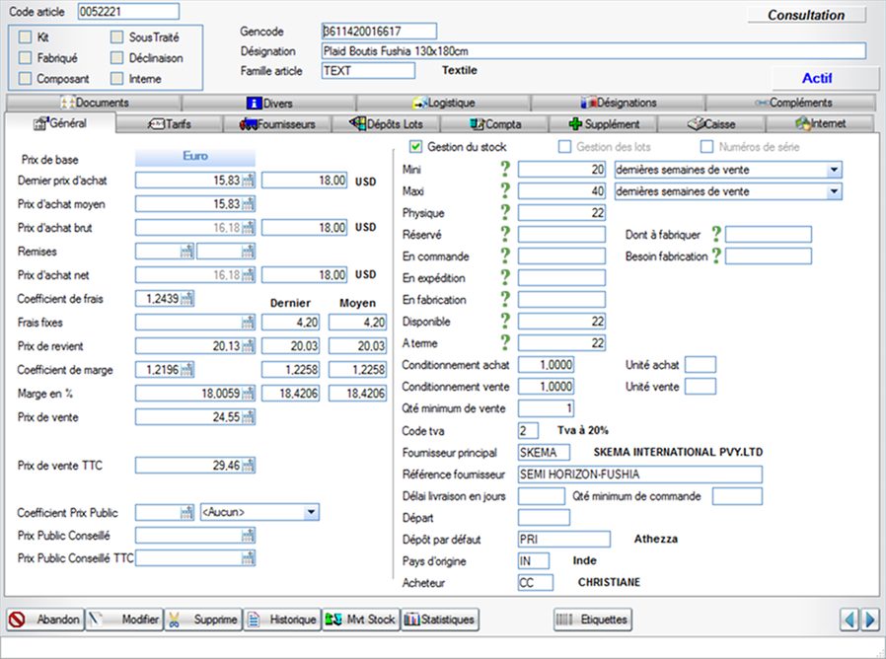The image size is (886, 659).
Task: Enable Gestion des lots checkbox
Action: click(564, 147)
